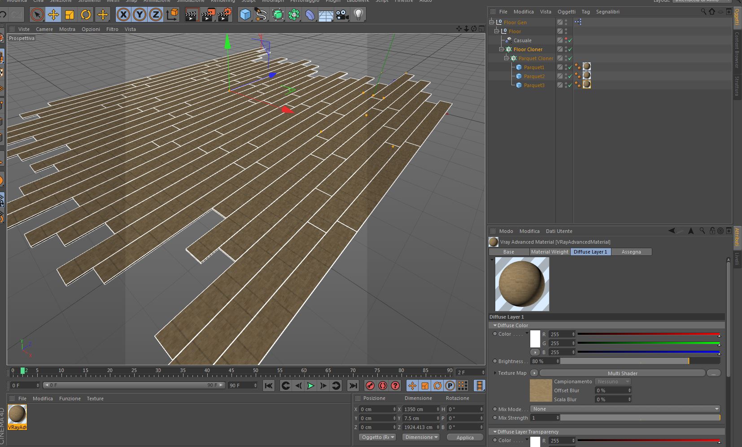Click the Scale tool in the top toolbar

[70, 15]
